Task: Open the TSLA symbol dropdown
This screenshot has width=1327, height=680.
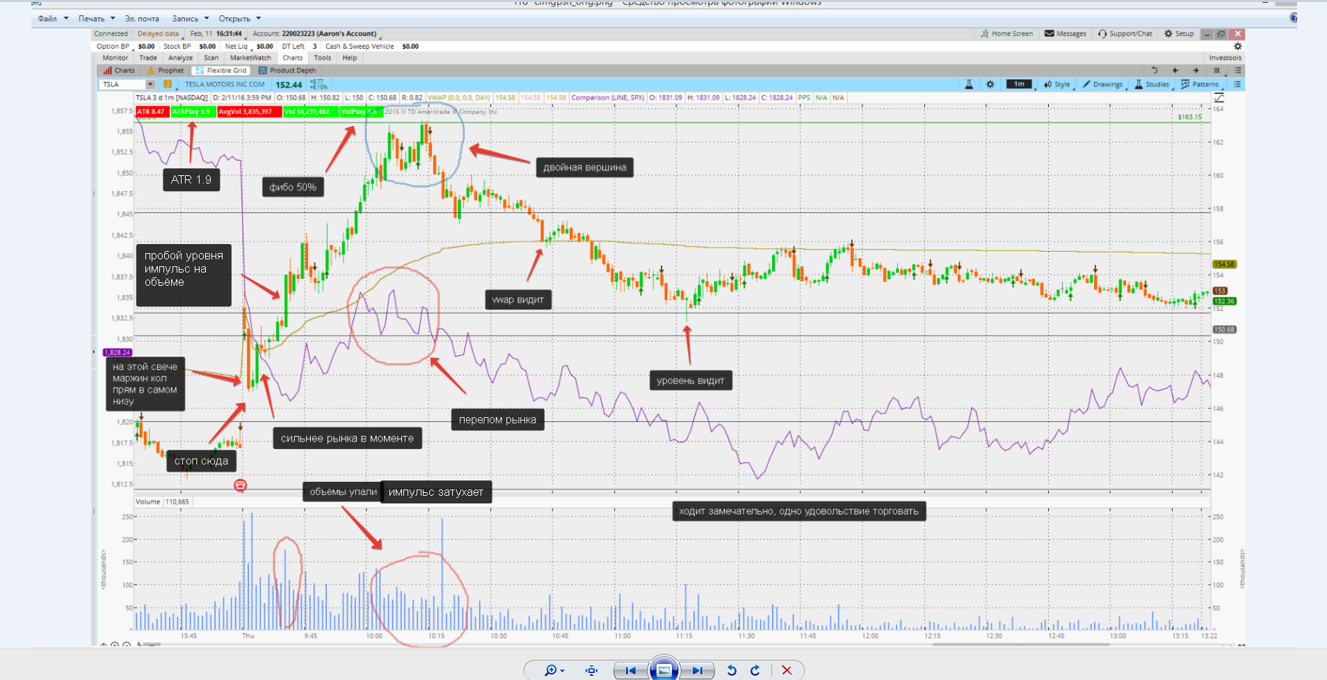Action: coord(150,84)
